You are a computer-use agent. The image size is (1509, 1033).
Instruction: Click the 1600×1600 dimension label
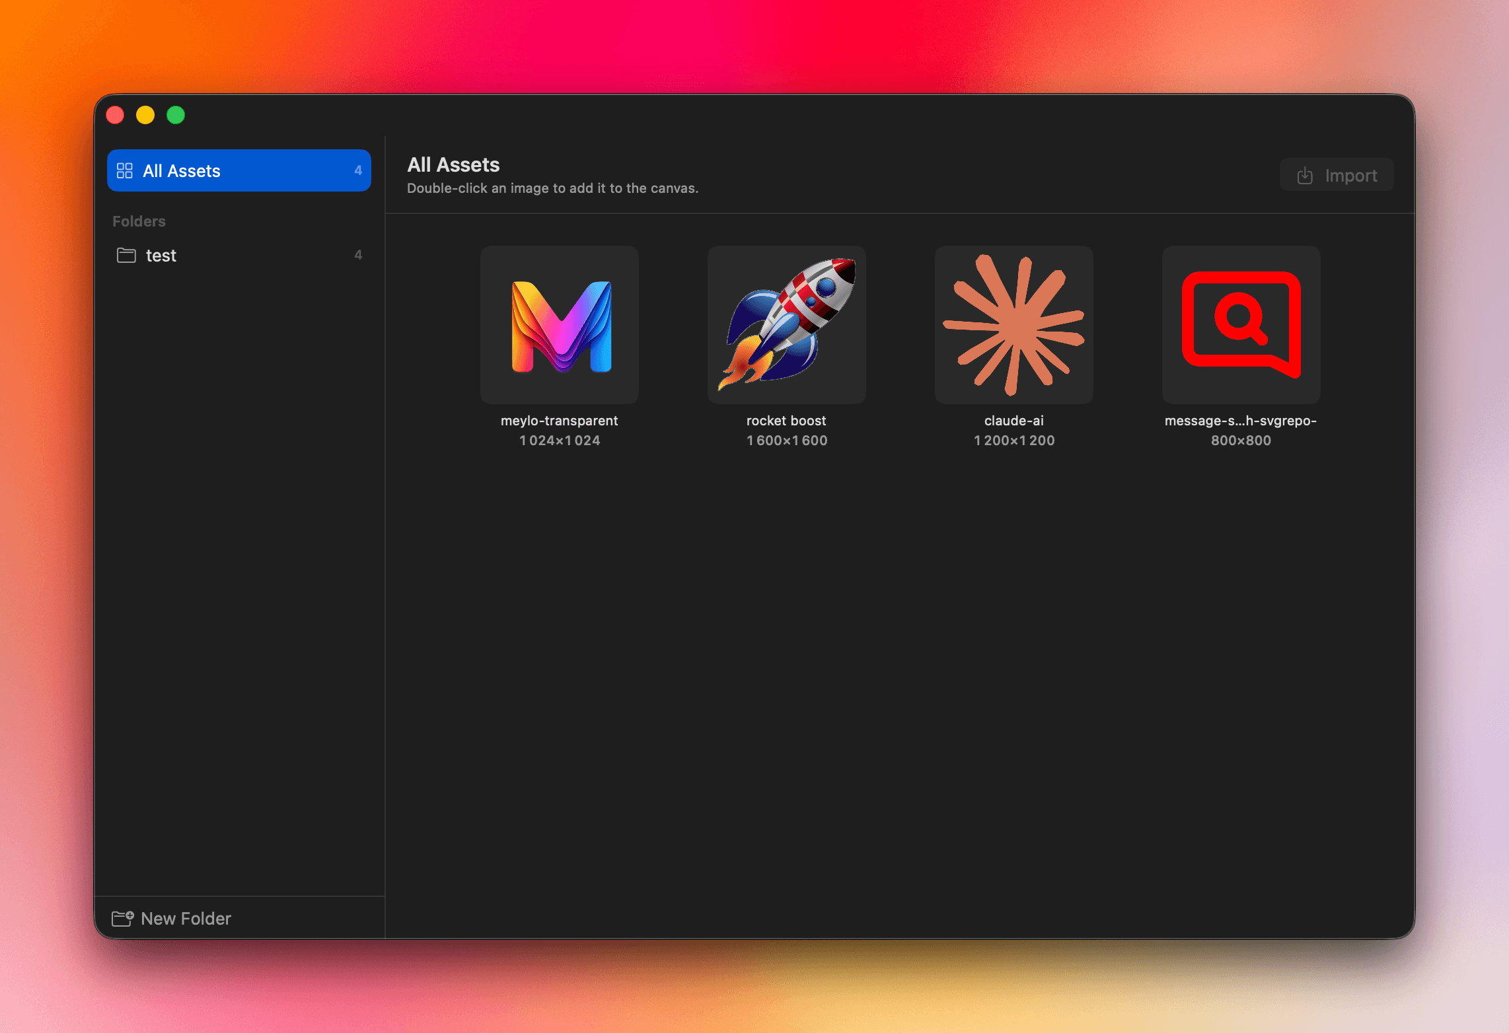[x=787, y=441]
